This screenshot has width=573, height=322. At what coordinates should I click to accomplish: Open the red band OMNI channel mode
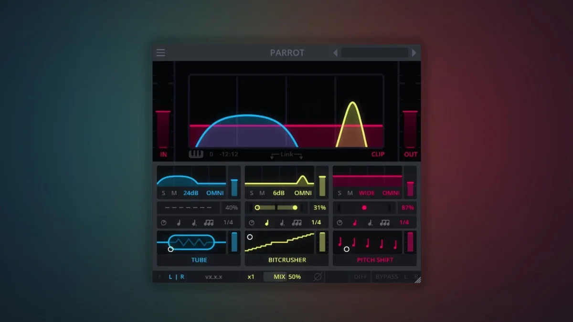tap(391, 193)
